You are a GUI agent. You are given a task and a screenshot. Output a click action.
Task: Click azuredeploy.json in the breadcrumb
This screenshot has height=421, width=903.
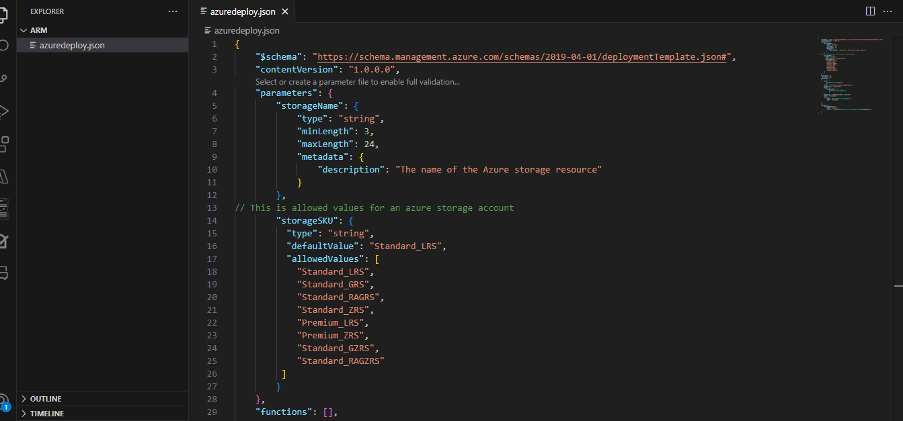pos(247,30)
